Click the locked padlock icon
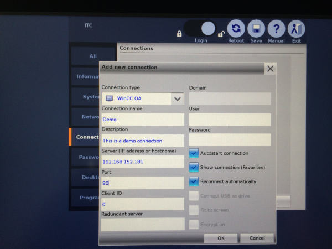The image size is (332, 249). (x=179, y=34)
